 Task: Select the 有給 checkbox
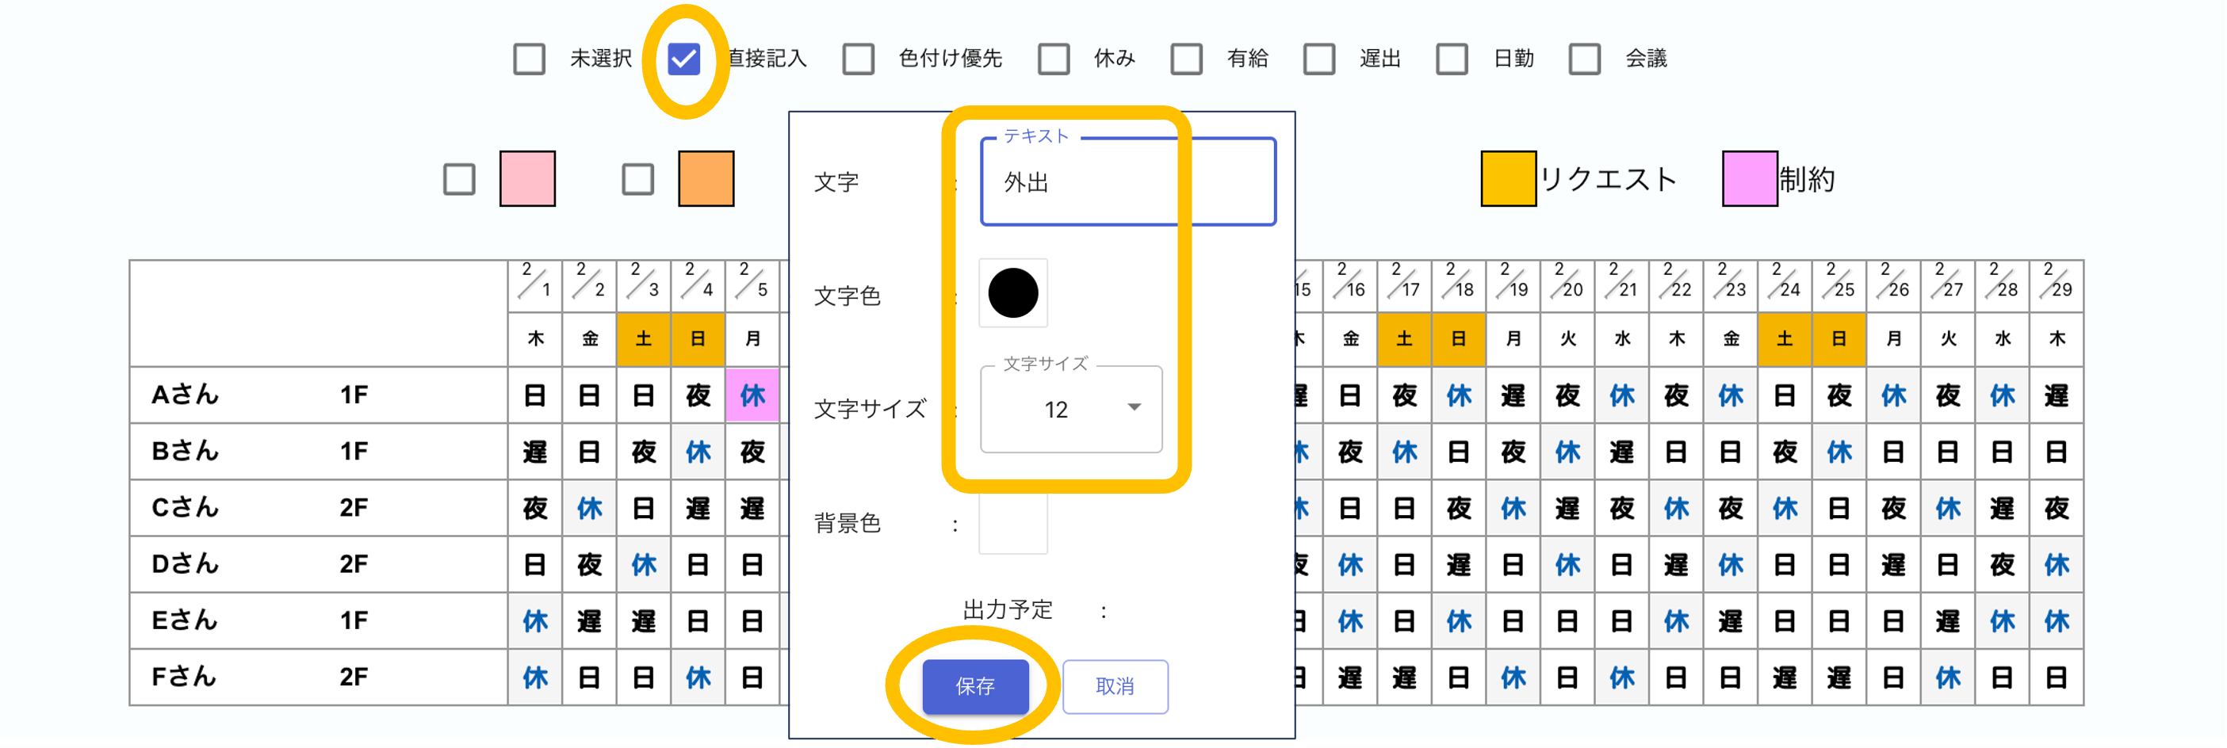(x=1186, y=59)
